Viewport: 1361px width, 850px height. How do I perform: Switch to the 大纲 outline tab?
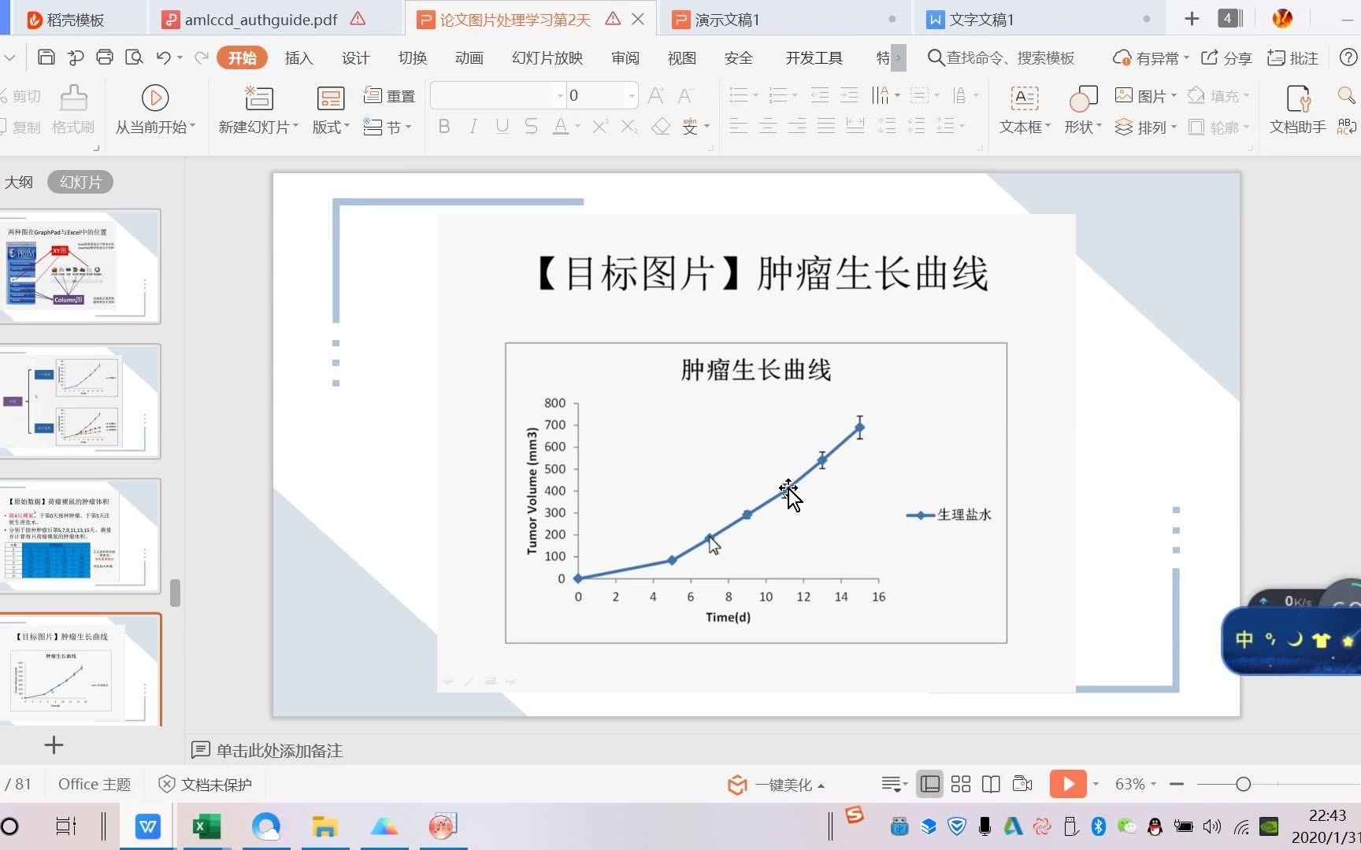coord(19,182)
